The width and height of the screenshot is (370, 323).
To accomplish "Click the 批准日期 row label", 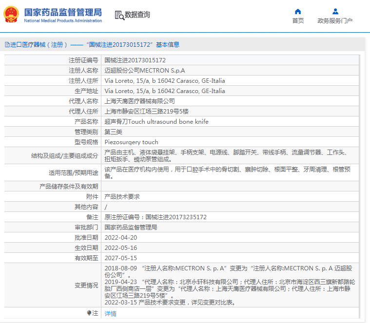I will [86, 238].
